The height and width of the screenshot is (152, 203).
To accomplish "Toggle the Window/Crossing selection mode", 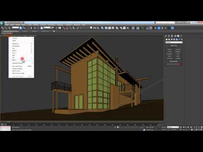I will (x=31, y=28).
